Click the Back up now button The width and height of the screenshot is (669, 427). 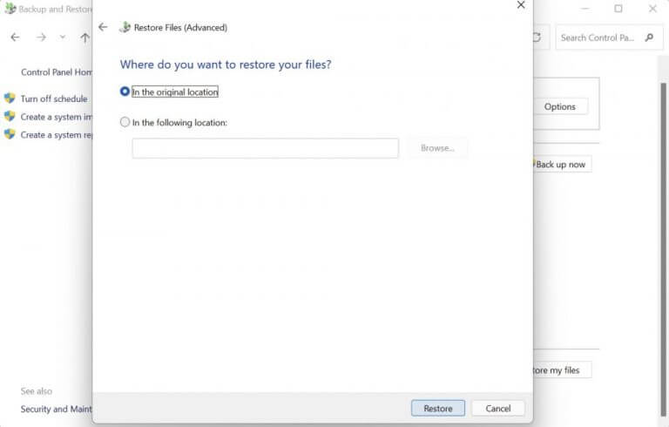click(x=560, y=164)
